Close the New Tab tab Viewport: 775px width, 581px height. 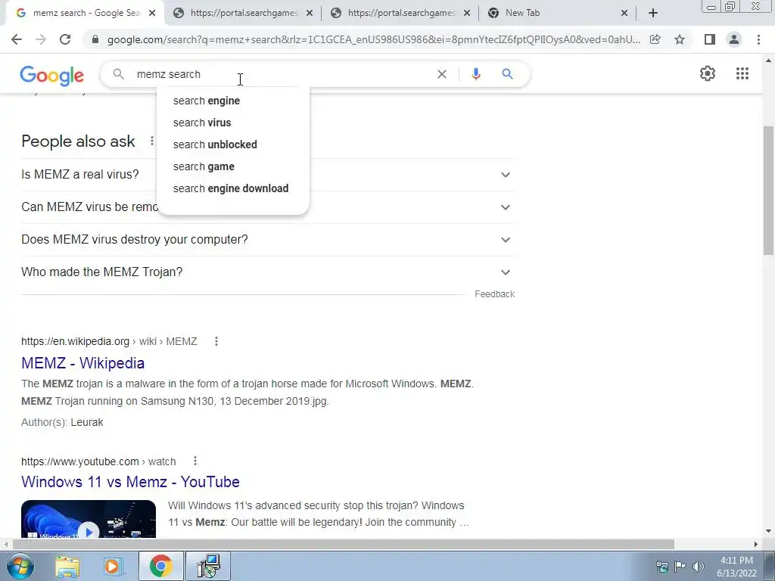pos(624,14)
